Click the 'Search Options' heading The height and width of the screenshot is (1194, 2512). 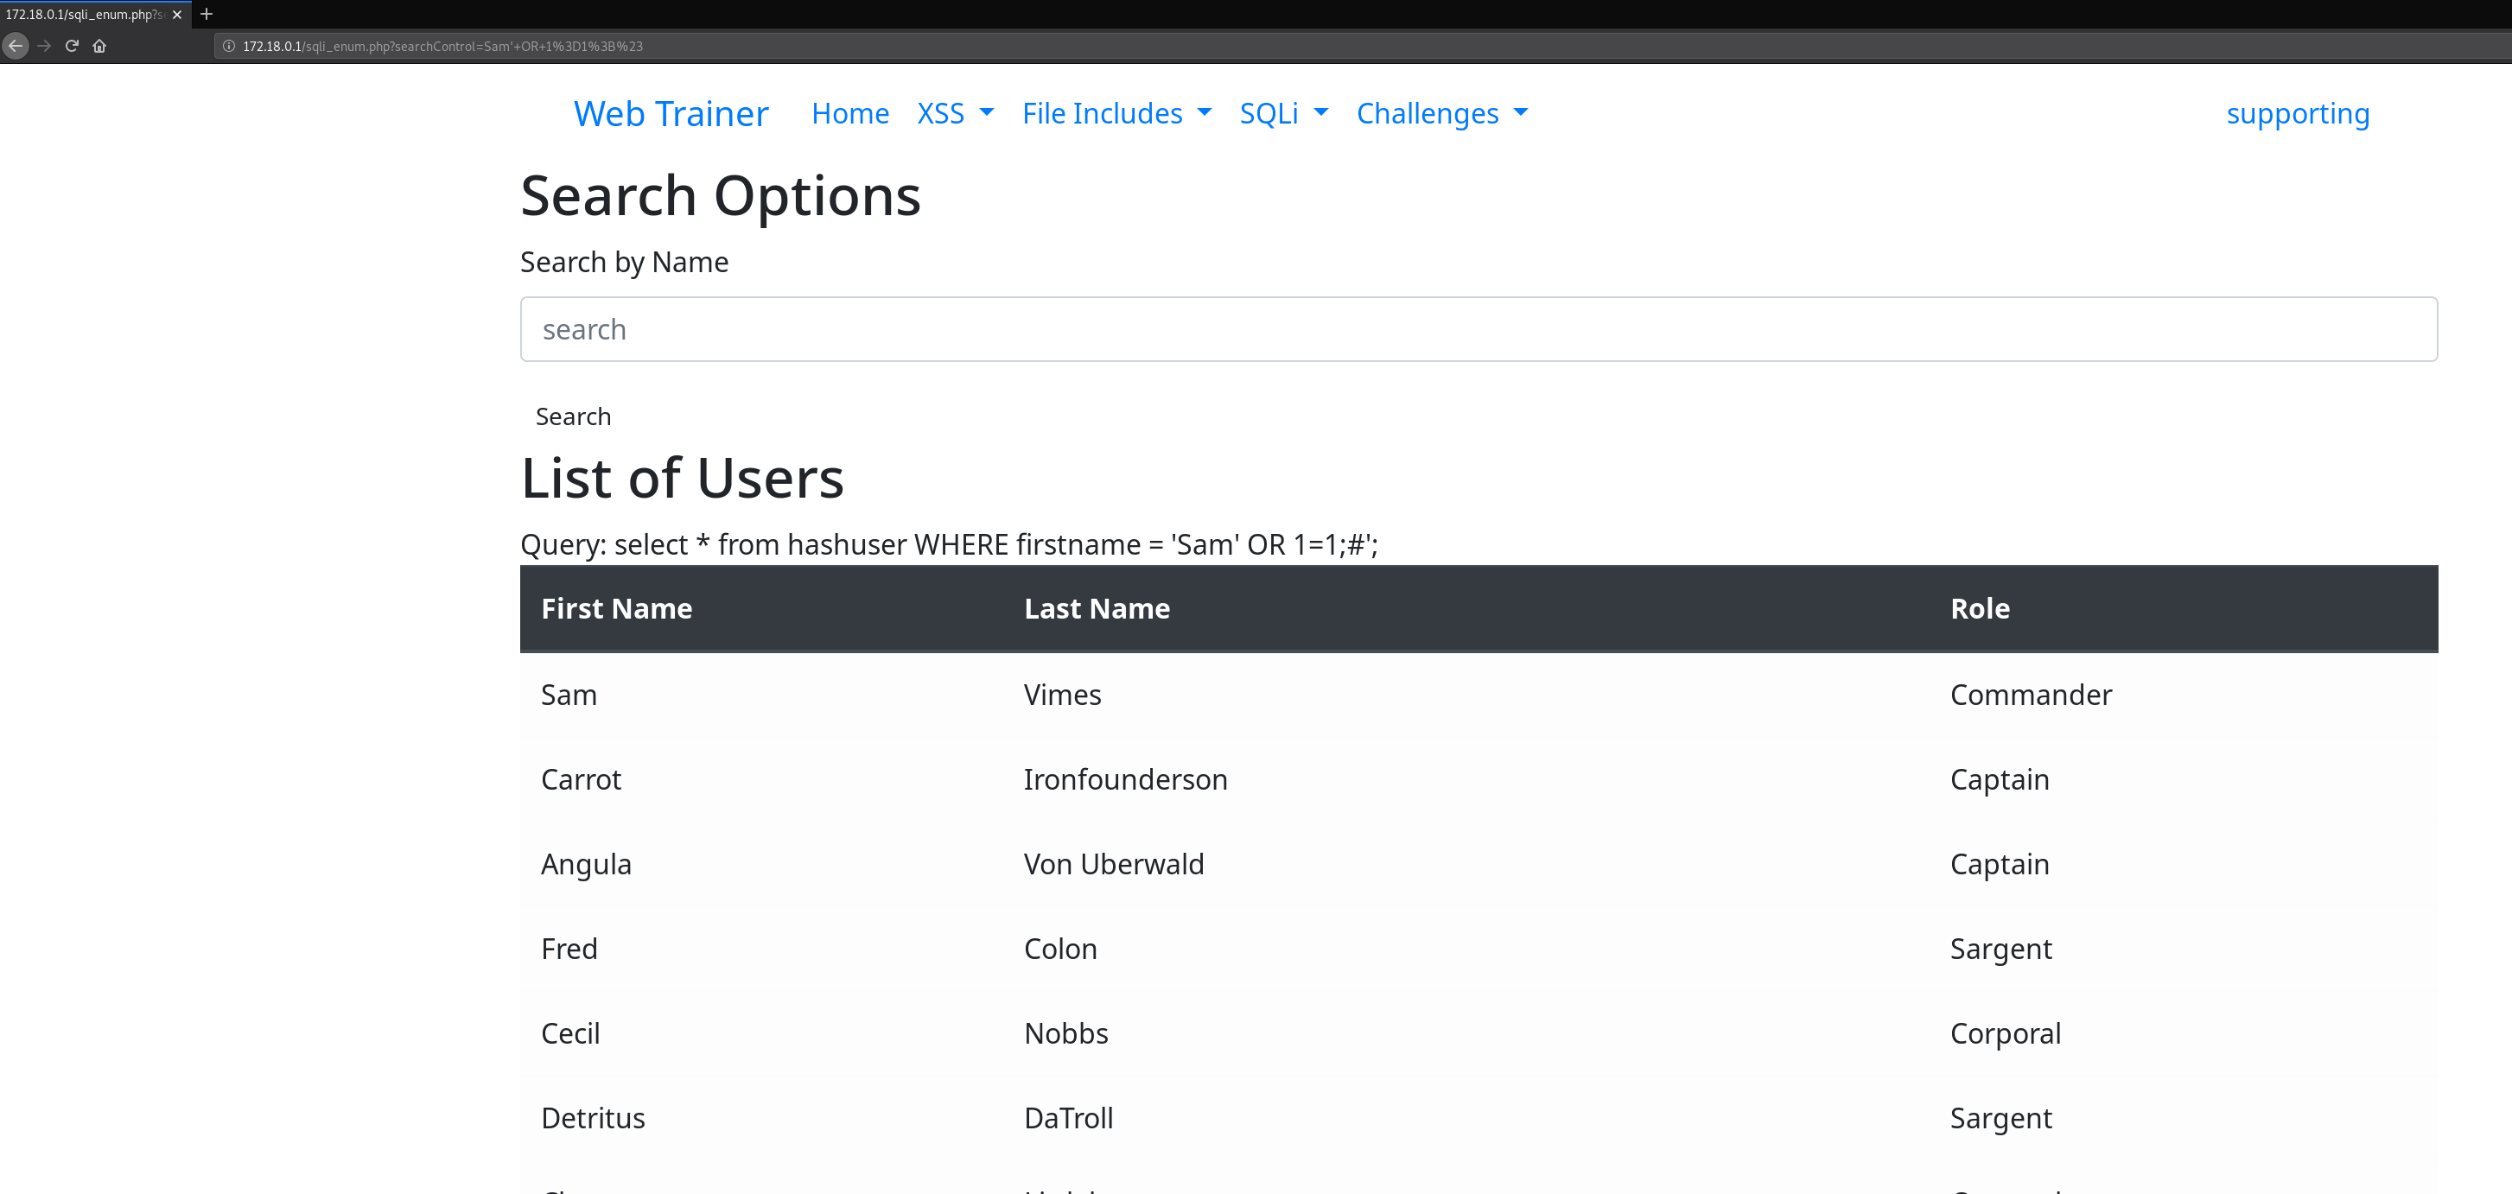tap(720, 196)
